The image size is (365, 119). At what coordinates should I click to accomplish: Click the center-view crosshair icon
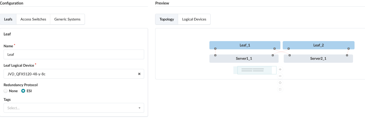[x=280, y=83]
